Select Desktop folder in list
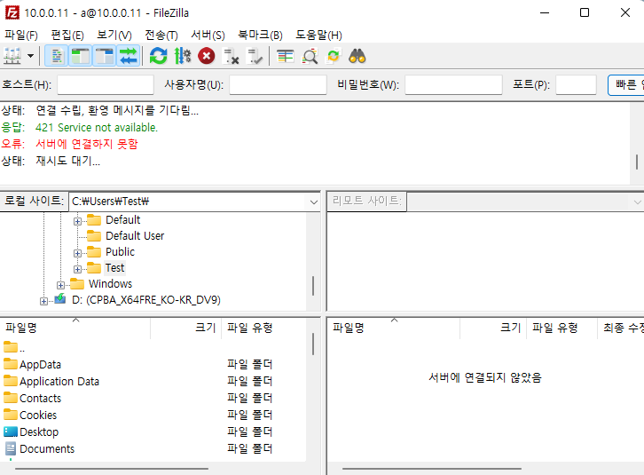Screen dimensions: 644x475 coord(39,432)
